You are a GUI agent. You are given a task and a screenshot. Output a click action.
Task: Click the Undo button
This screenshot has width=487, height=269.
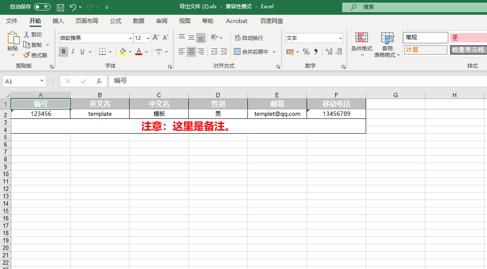pyautogui.click(x=73, y=7)
